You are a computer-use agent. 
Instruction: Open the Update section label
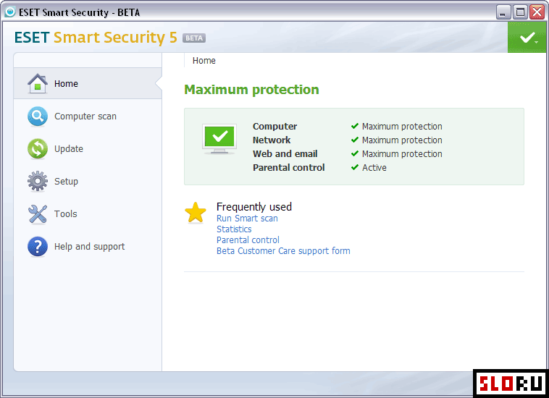69,149
